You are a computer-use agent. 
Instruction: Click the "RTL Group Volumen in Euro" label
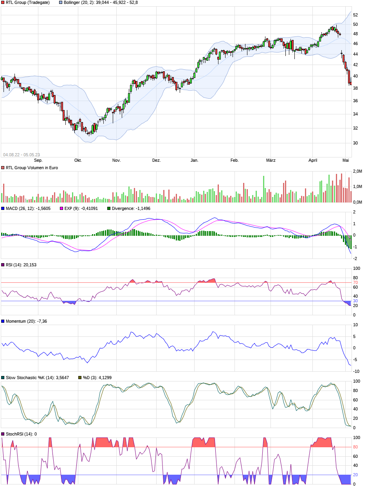coord(32,168)
